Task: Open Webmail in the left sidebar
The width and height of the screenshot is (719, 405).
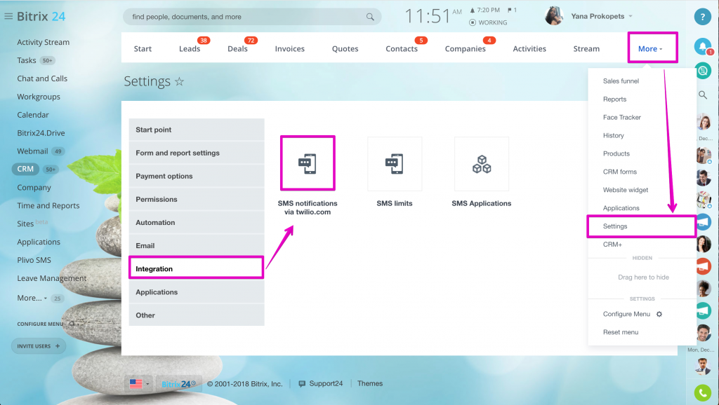Action: click(x=32, y=151)
